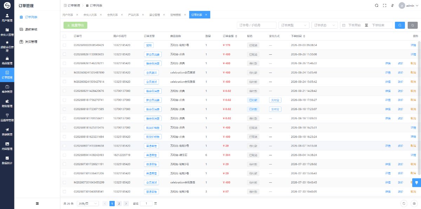The height and width of the screenshot is (209, 421).
Task: Expand the admin user dropdown arrow
Action: point(416,6)
